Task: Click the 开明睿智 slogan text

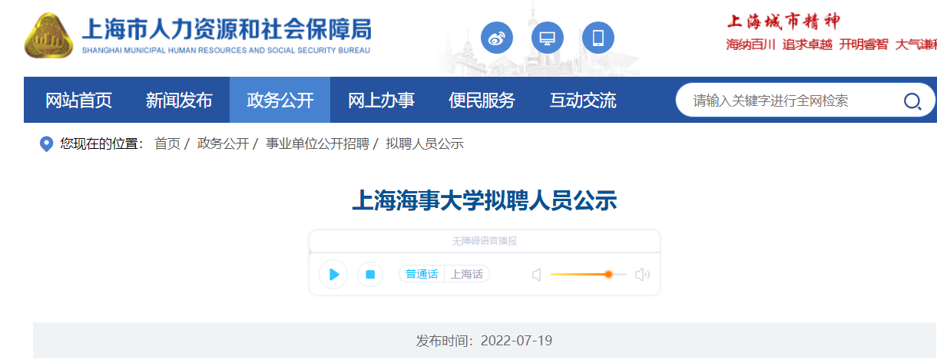Action: click(863, 45)
